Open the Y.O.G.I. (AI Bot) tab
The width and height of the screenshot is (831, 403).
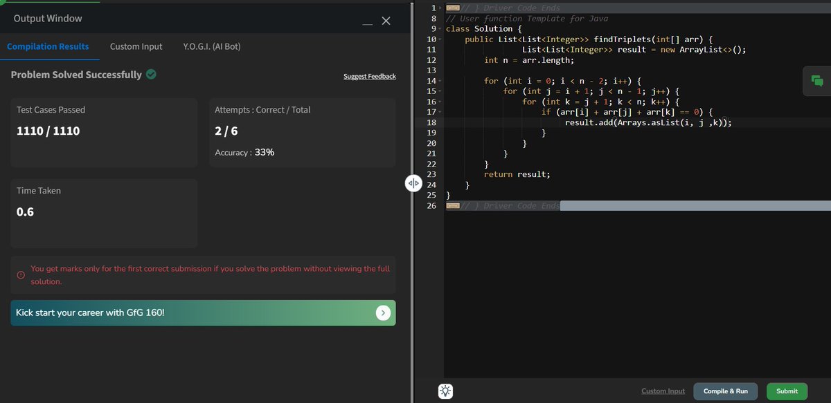pyautogui.click(x=212, y=46)
